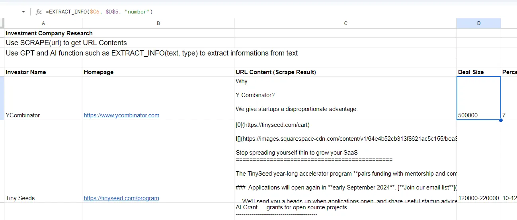Click the blue fill handle dot

[501, 120]
